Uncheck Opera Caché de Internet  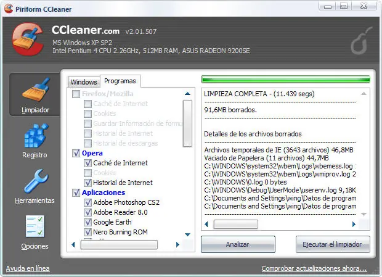[x=87, y=163]
